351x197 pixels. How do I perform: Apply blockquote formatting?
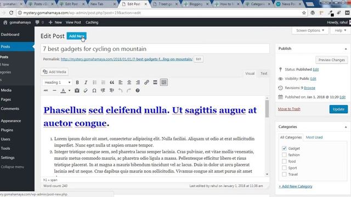coord(112,83)
